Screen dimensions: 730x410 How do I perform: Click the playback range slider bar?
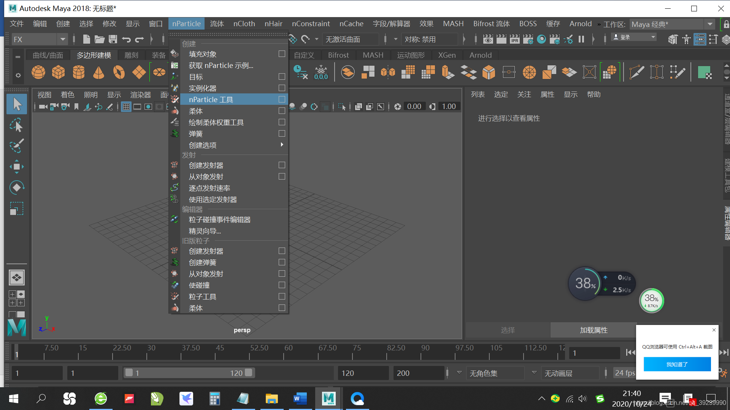[188, 373]
